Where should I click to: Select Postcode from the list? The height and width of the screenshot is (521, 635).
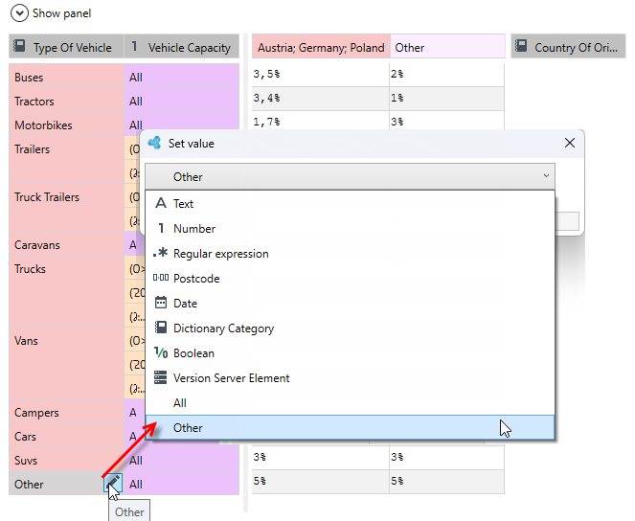coord(350,279)
